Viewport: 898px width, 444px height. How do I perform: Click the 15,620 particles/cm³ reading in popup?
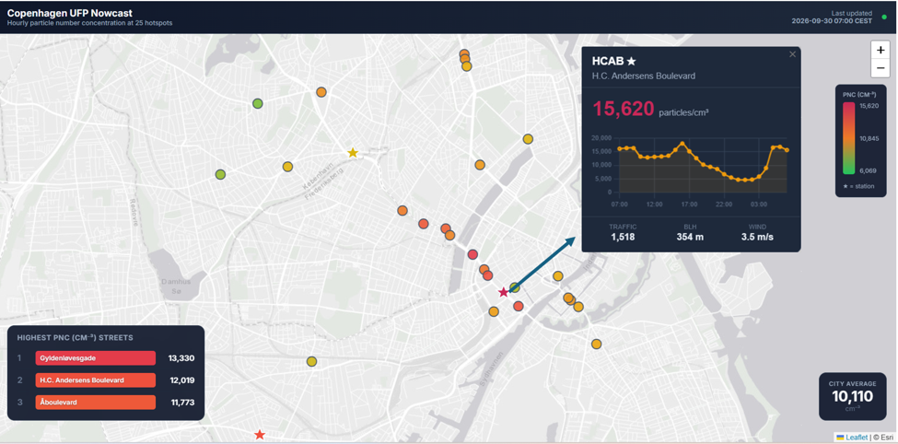[650, 109]
